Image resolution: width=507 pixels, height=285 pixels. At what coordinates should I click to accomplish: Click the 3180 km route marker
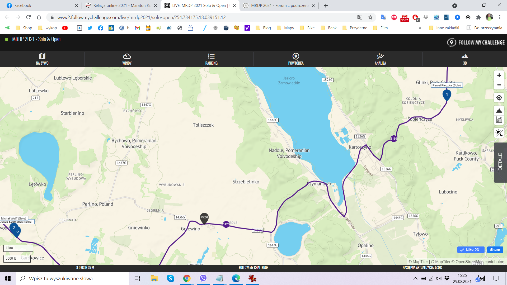(394, 139)
